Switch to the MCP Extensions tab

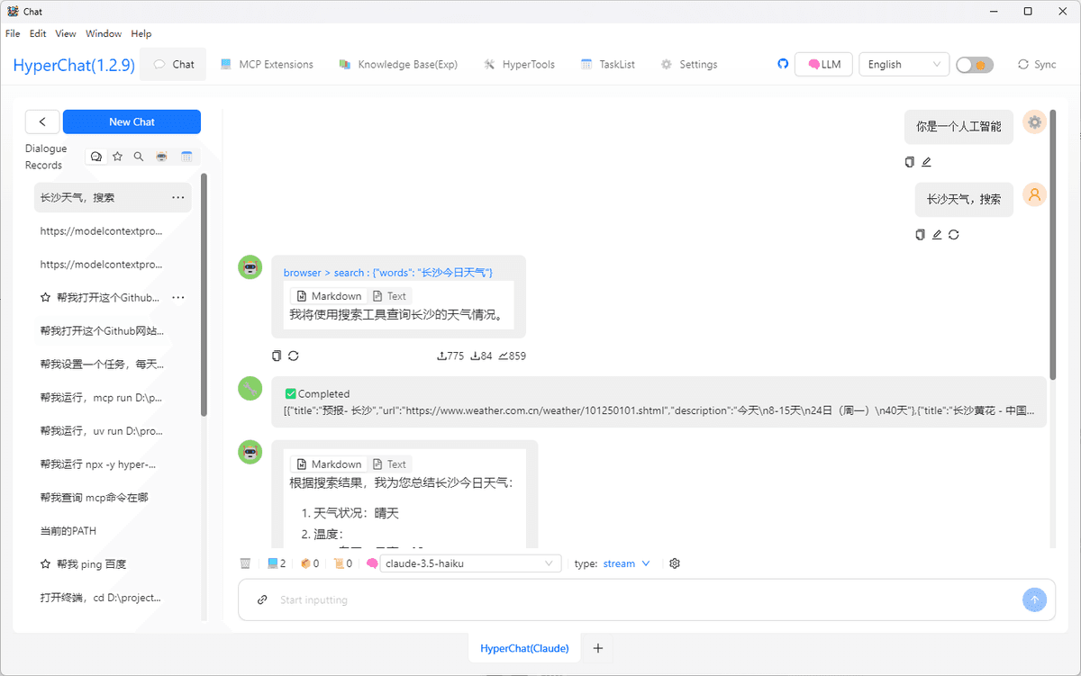coord(267,64)
